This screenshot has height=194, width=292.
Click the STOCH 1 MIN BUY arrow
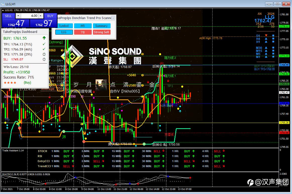(x=73, y=151)
